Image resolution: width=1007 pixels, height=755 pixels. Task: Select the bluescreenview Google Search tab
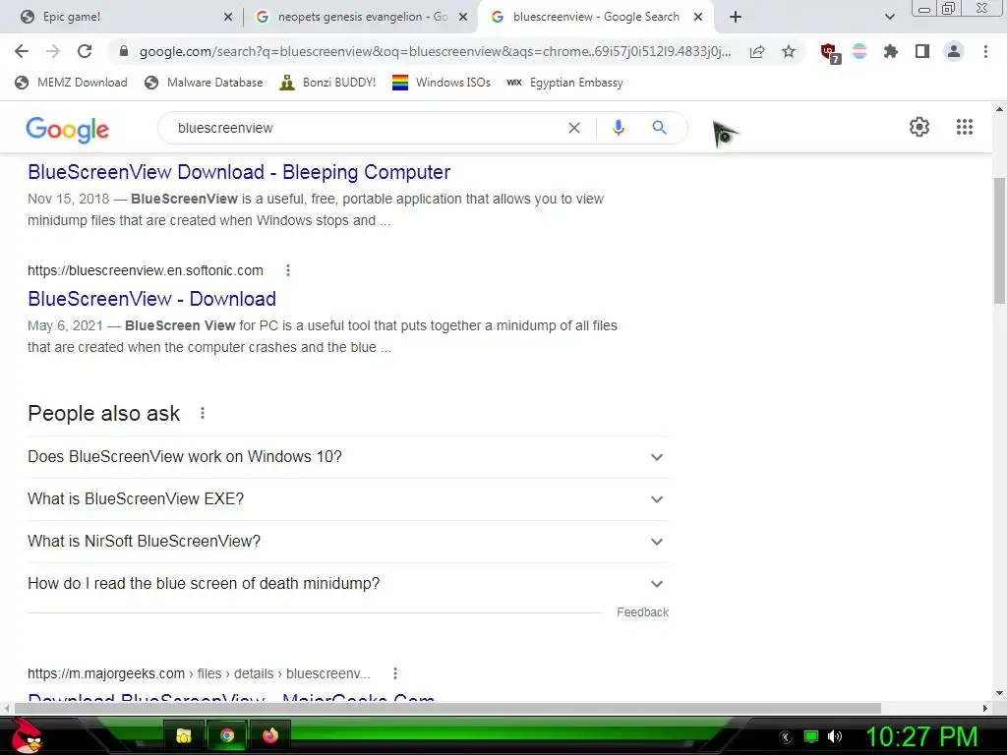tap(595, 18)
